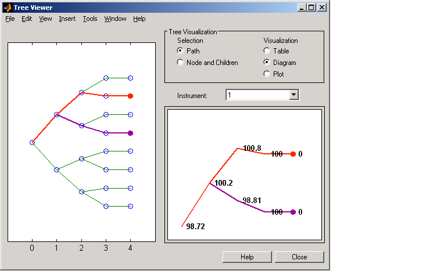Click the MATLAB icon in title bar
The height and width of the screenshot is (271, 430).
[8, 8]
